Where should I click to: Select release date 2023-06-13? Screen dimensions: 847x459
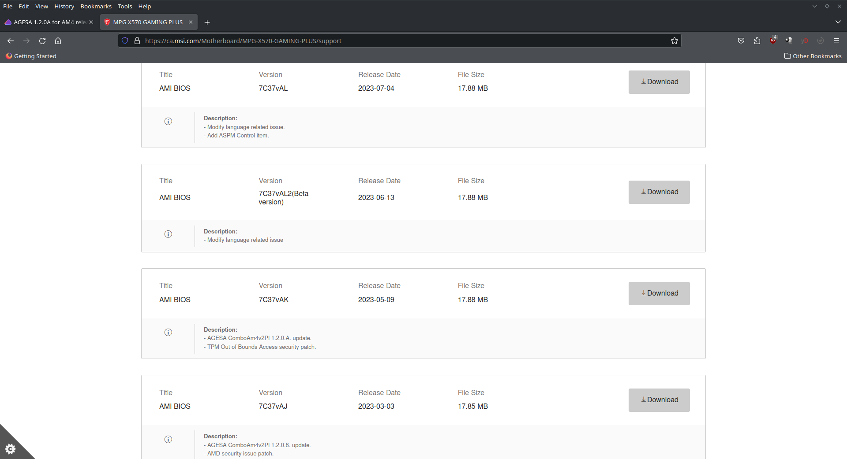pos(376,197)
